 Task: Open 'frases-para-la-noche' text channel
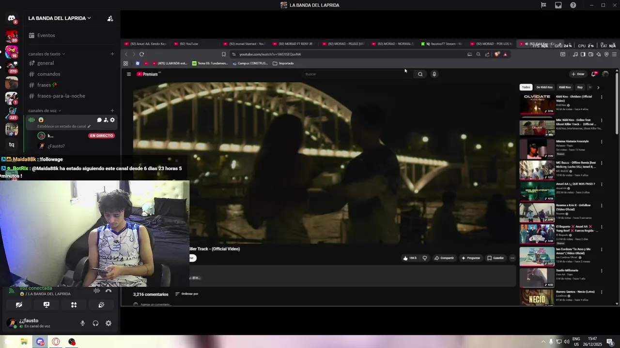click(x=70, y=96)
